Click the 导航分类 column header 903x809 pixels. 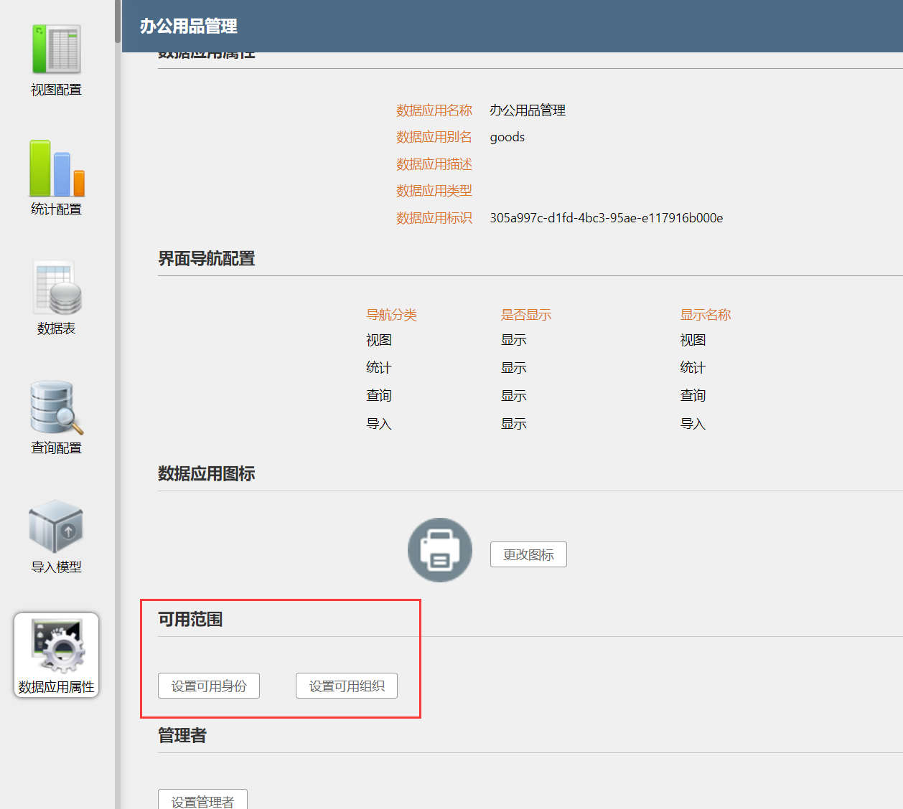click(x=391, y=315)
